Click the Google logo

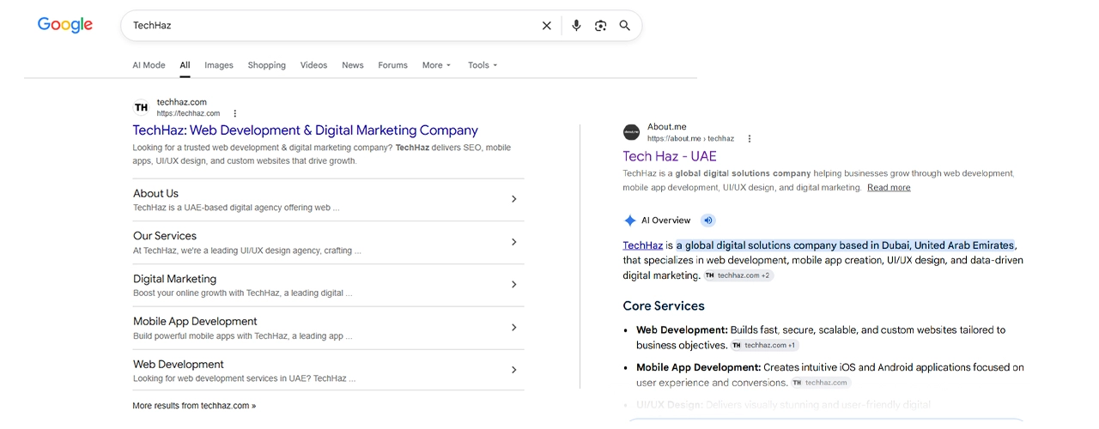[x=65, y=25]
